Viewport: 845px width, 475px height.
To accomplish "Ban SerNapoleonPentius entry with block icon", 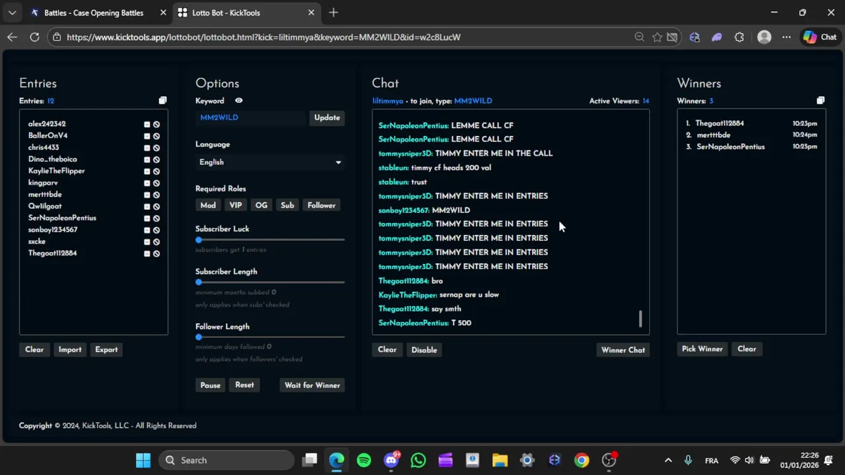I will click(156, 218).
